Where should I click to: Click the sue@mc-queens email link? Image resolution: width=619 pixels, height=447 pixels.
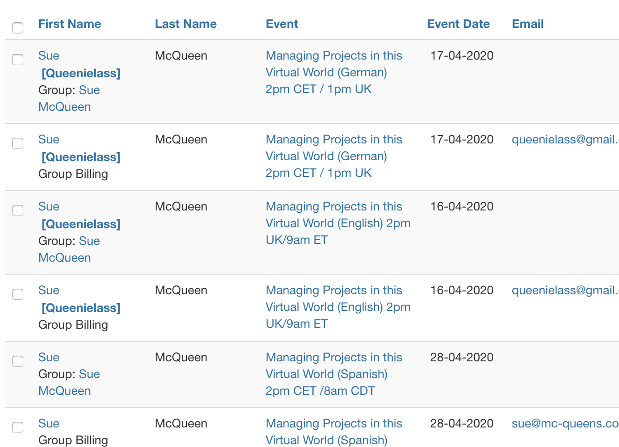coord(565,424)
